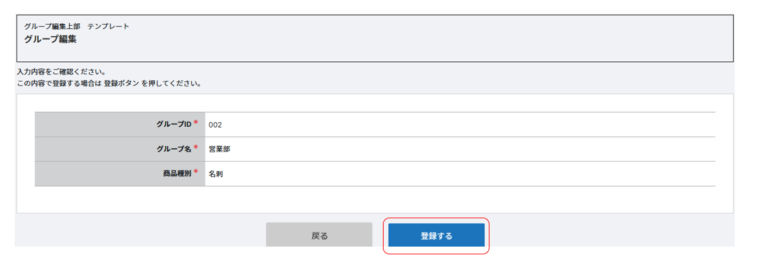Click empty area of the グループ名 value row
760x273 pixels.
click(452, 149)
